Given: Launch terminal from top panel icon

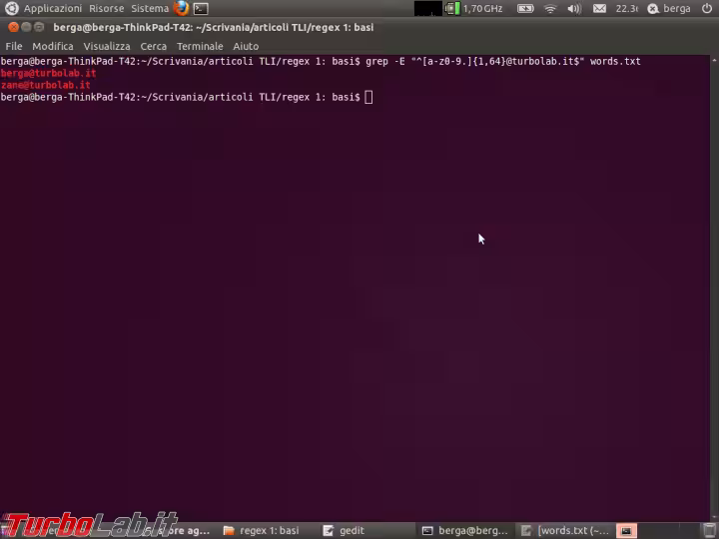Looking at the screenshot, I should coord(201,8).
